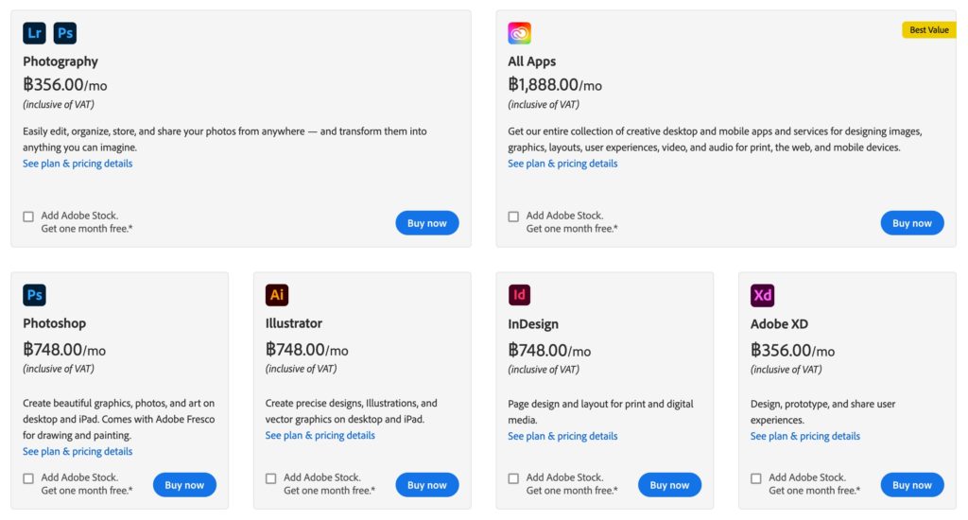See plan & pricing details for Illustrator

pyautogui.click(x=320, y=436)
